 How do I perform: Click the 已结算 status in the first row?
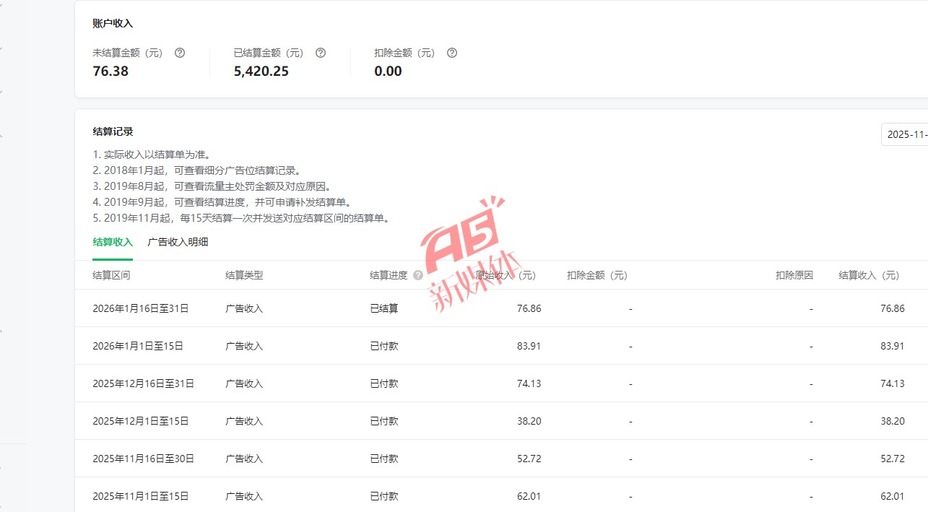(x=383, y=308)
